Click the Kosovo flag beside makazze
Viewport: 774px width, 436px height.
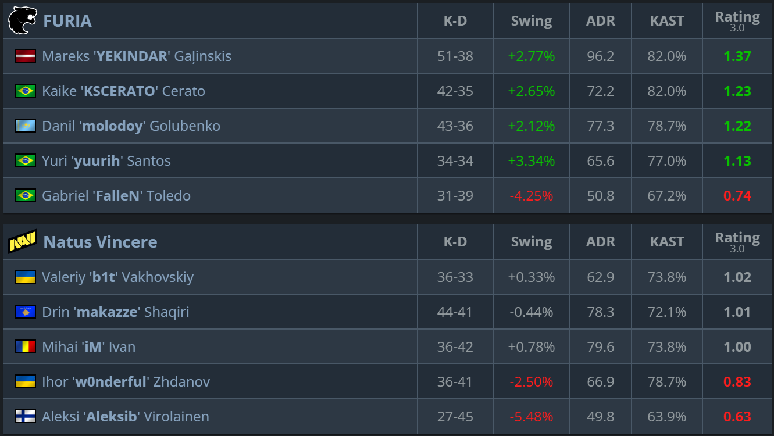(26, 312)
